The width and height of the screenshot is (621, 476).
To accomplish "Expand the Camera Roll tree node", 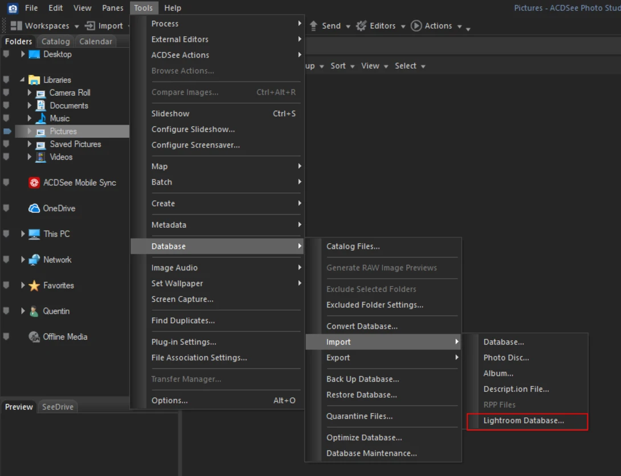I will [29, 93].
